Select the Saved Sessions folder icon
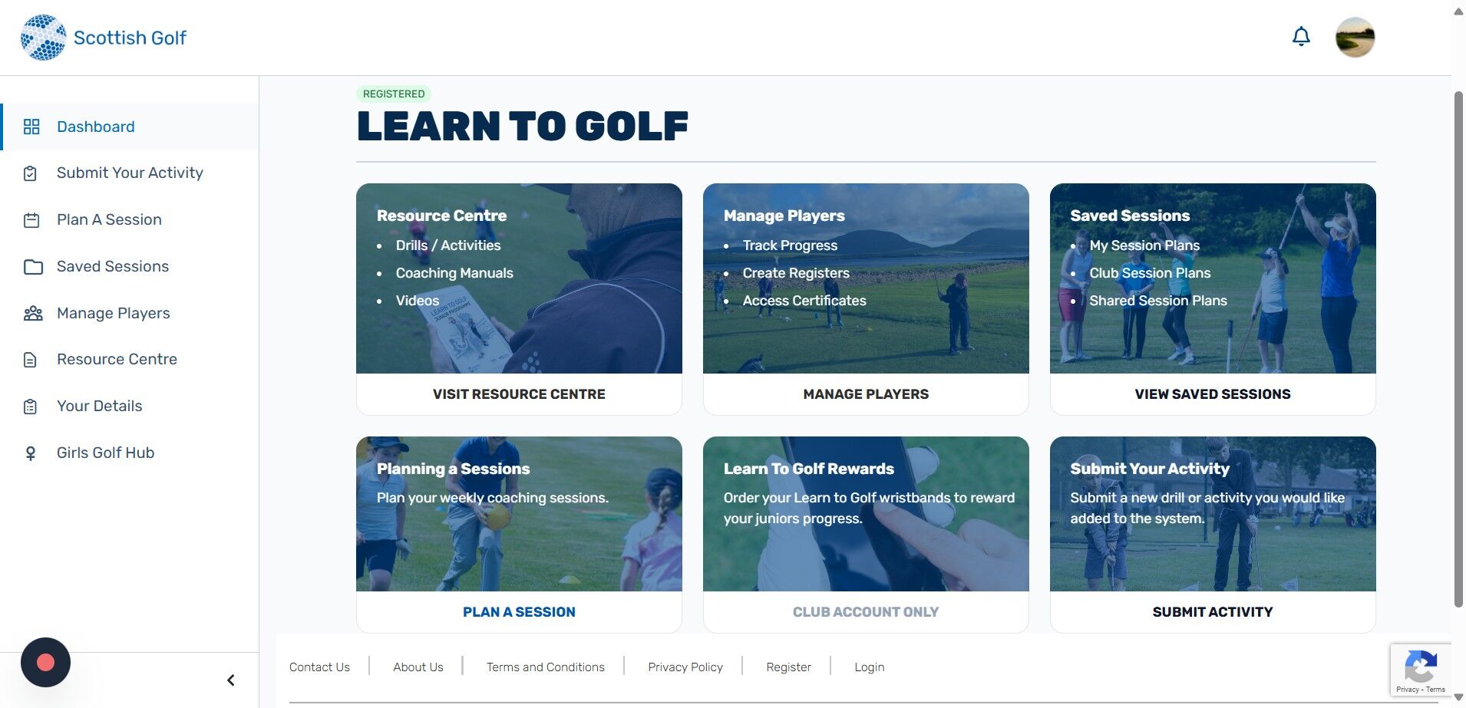Screen dimensions: 1466x708 click(33, 267)
